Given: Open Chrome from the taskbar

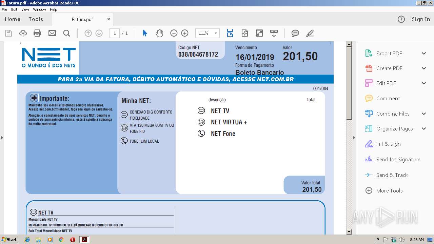Looking at the screenshot, I should coord(61,240).
